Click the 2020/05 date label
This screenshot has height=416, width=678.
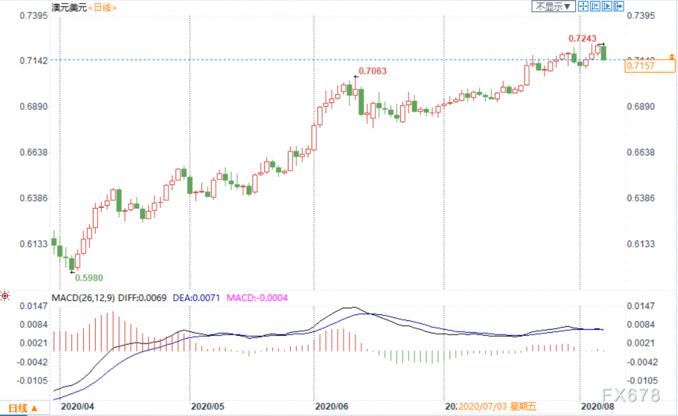[208, 406]
